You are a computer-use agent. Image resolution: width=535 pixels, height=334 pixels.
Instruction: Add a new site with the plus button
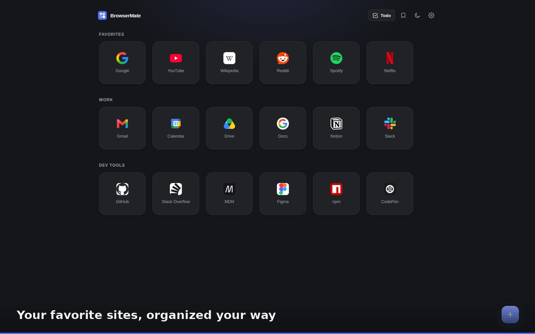(510, 314)
